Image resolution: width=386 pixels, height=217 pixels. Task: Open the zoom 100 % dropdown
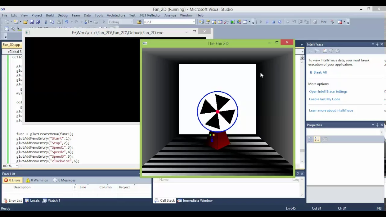click(x=17, y=166)
